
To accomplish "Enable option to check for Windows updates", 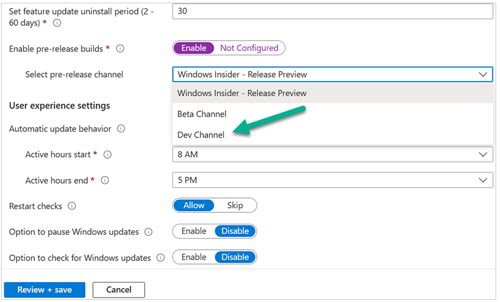I will pyautogui.click(x=194, y=257).
